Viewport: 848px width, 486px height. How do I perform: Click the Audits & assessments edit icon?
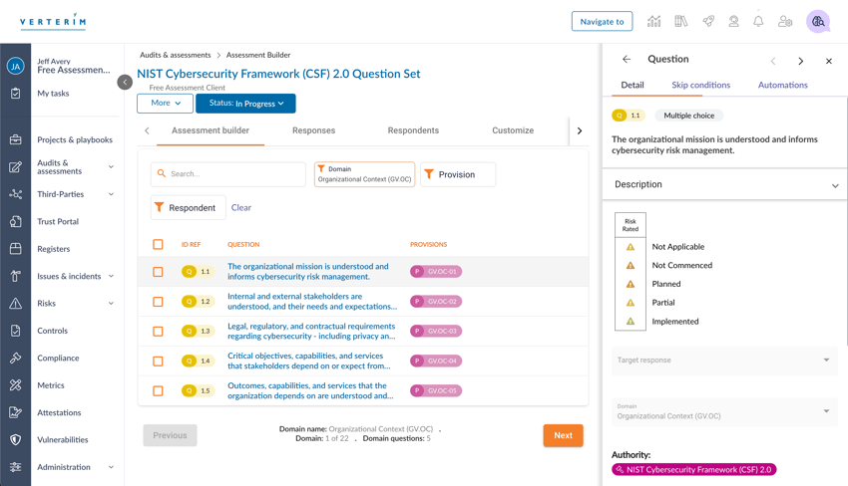click(x=15, y=167)
